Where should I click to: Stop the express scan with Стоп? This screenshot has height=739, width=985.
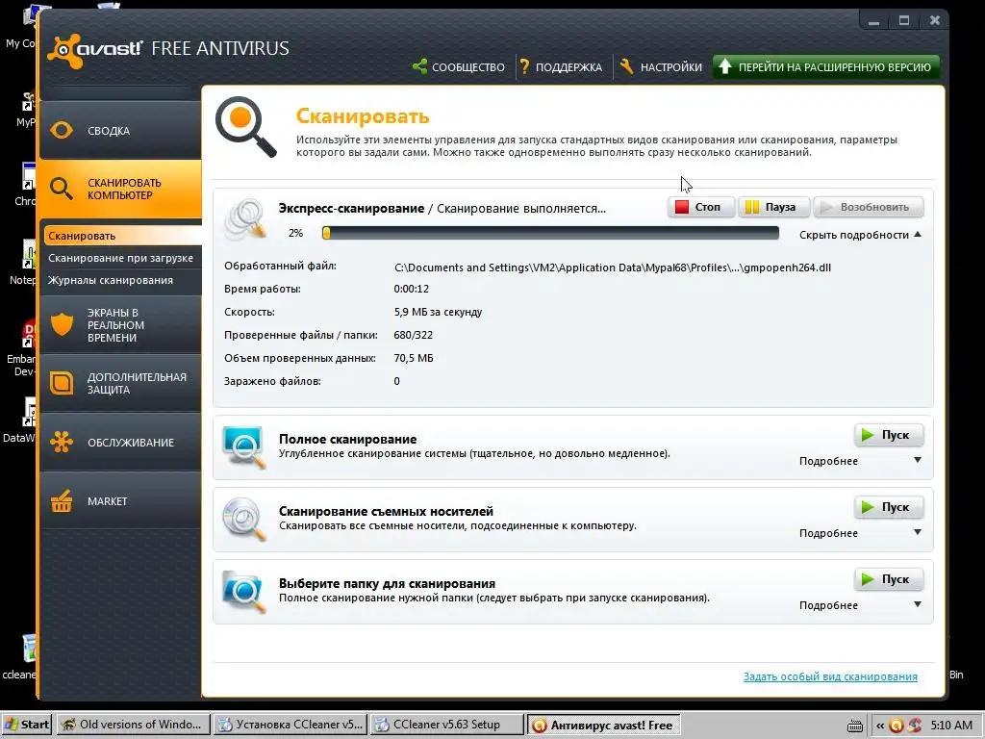(701, 207)
